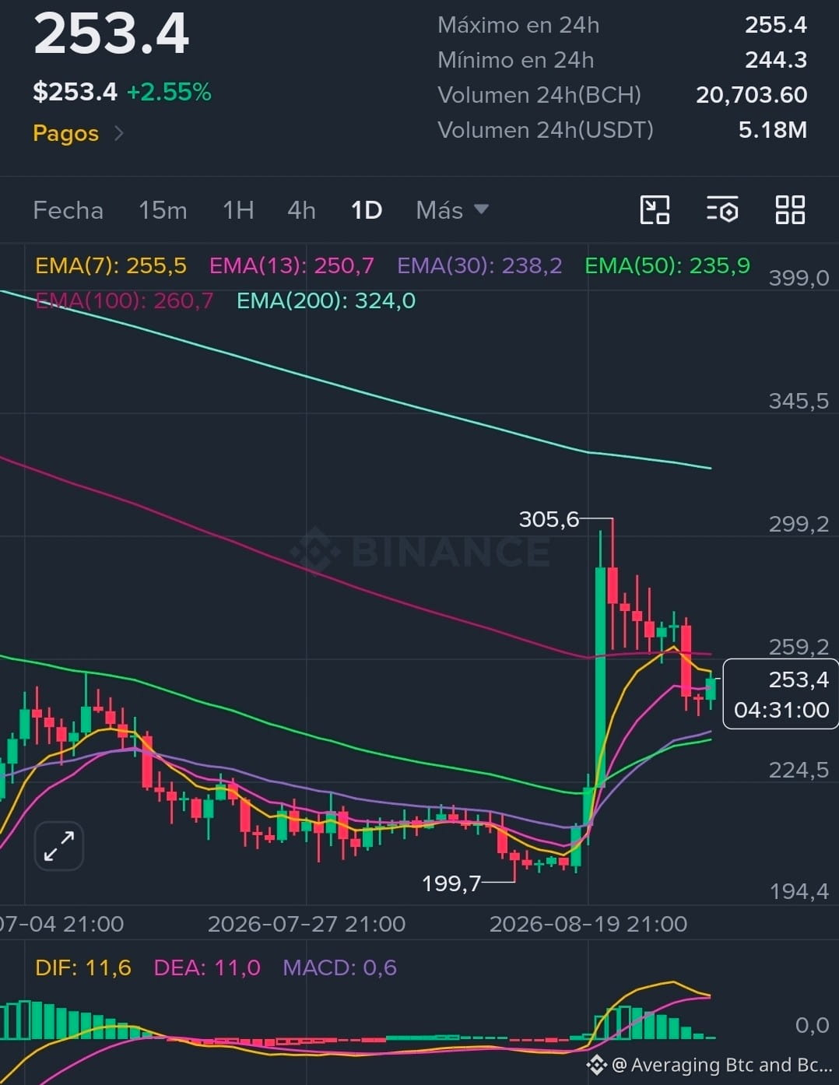Switch to the 4h timeframe
Screen dimensions: 839x1085
(x=301, y=210)
